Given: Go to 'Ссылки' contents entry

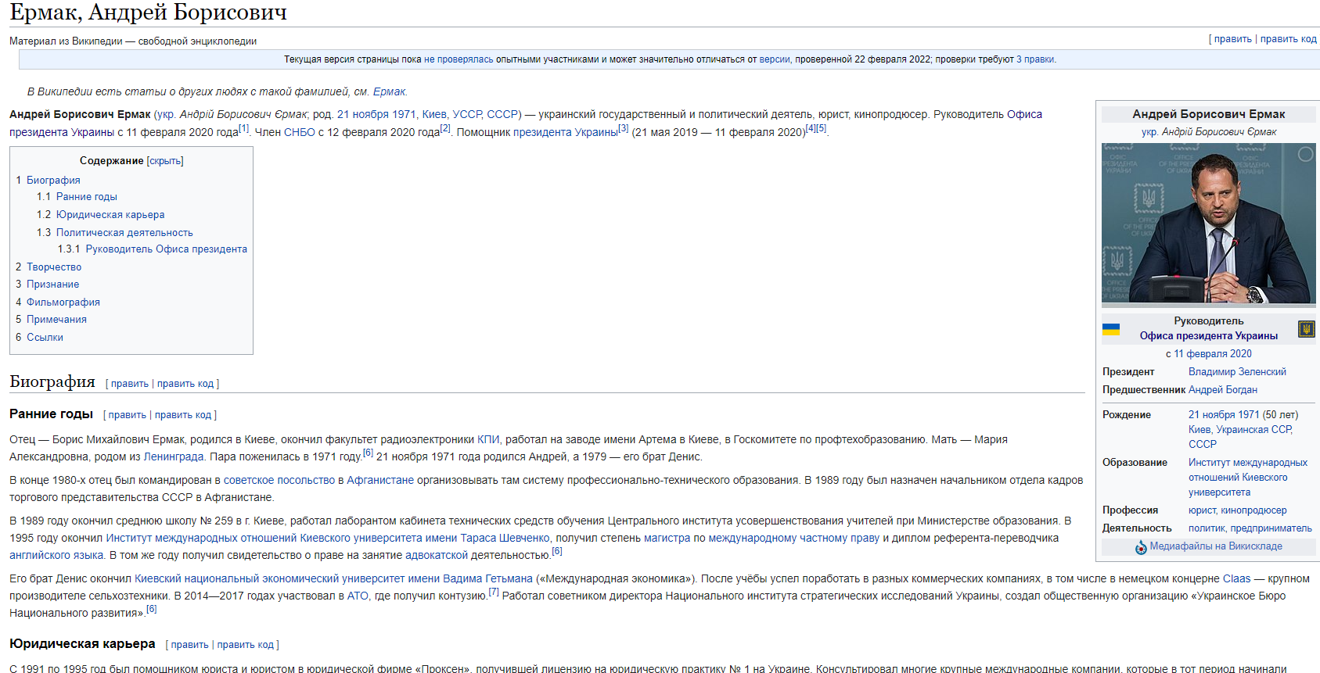Looking at the screenshot, I should pyautogui.click(x=45, y=338).
